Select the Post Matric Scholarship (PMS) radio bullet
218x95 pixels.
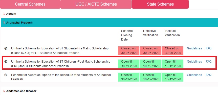point(6,62)
